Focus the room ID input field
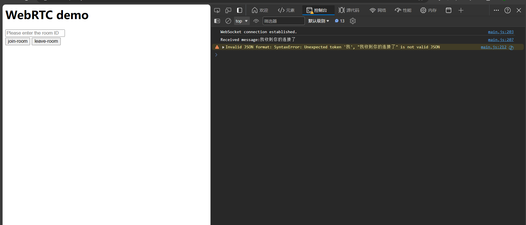 [x=35, y=33]
